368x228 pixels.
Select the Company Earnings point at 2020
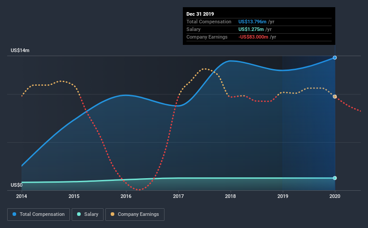335,96
